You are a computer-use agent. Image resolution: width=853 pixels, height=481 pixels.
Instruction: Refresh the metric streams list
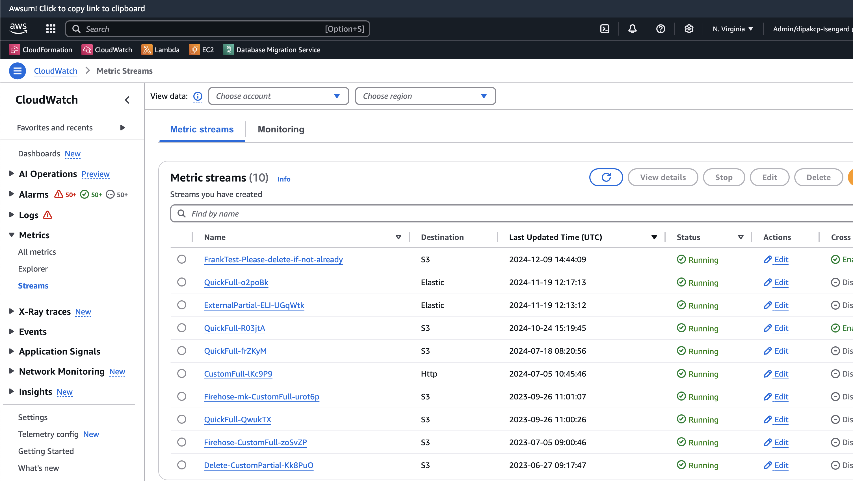pyautogui.click(x=606, y=177)
